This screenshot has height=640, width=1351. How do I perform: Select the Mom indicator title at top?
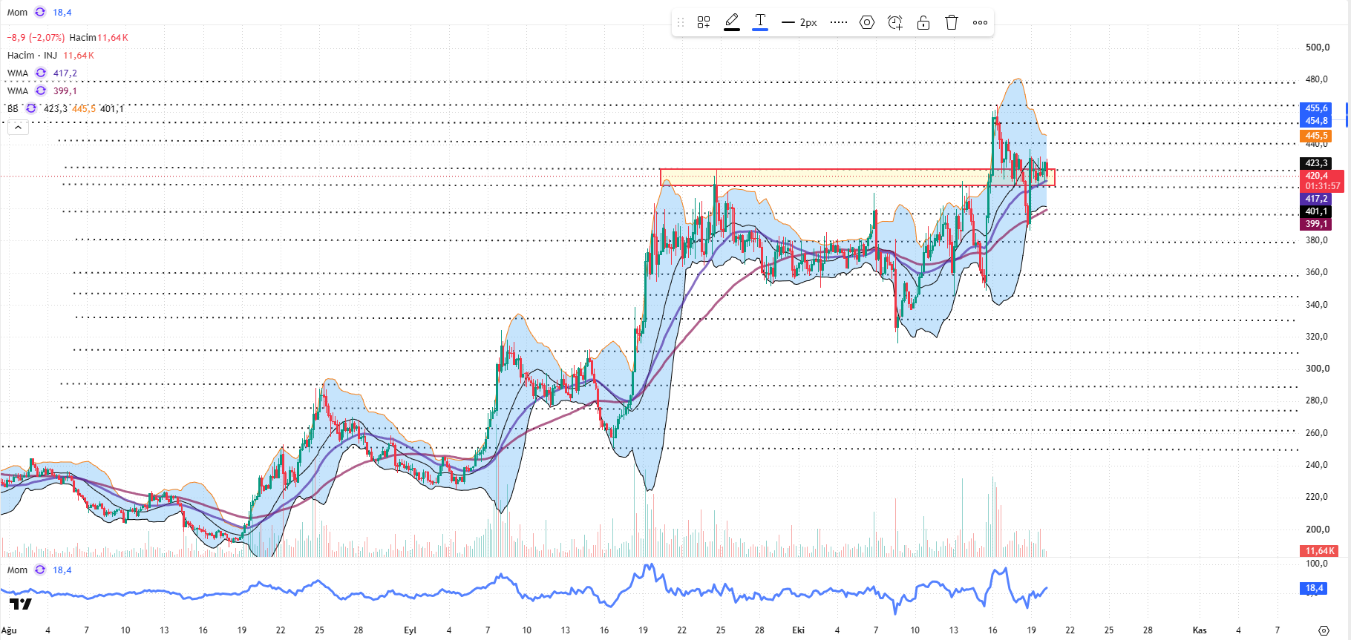[17, 12]
